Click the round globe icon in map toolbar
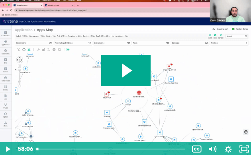This screenshot has height=155, width=251. [54, 50]
